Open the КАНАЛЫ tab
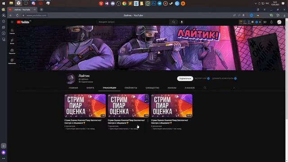The image size is (288, 162). (172, 88)
